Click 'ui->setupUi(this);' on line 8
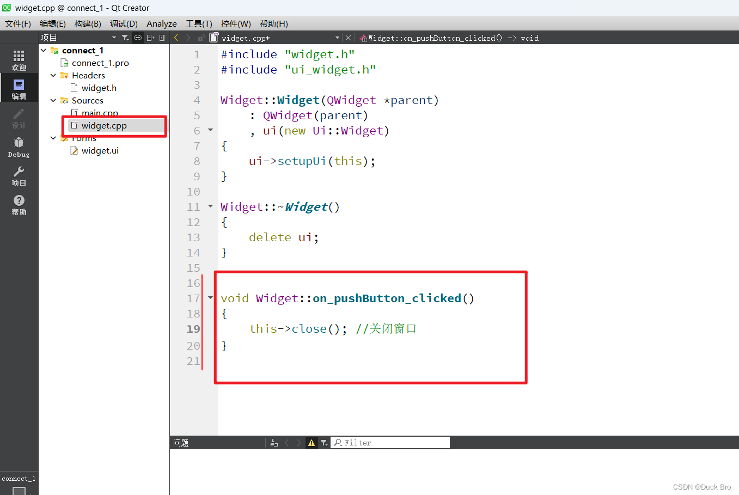Image resolution: width=739 pixels, height=495 pixels. click(312, 161)
